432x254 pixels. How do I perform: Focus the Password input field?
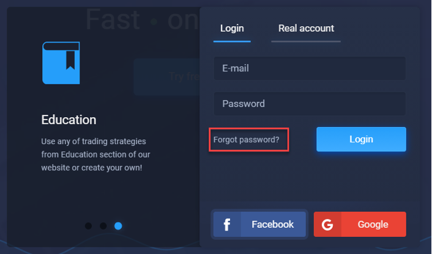click(310, 104)
